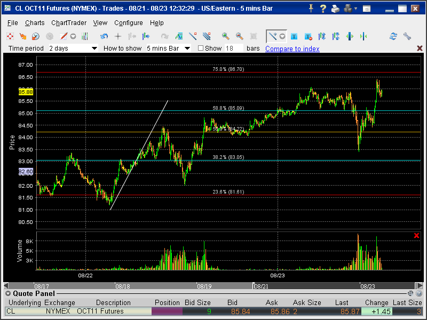This screenshot has width=427, height=320.
Task: Open chart settings with the wrench icon
Action: coord(407,36)
